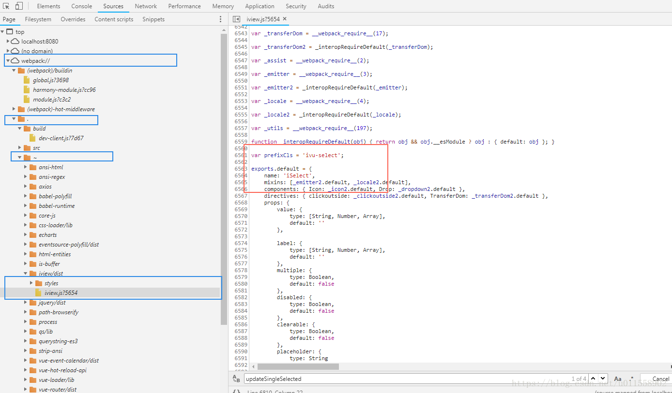Viewport: 672px width, 393px height.
Task: Collapse the ~ folder
Action: click(20, 158)
